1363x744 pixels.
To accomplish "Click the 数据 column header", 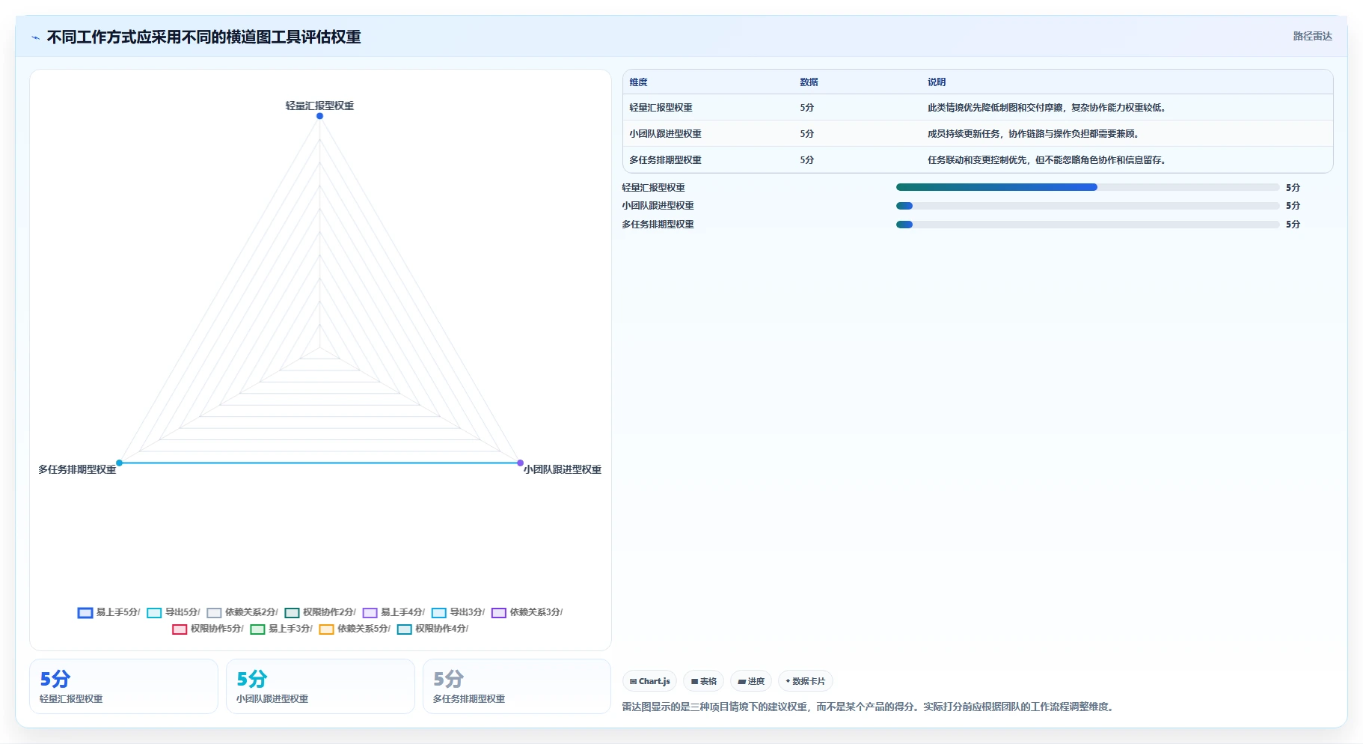I will click(x=809, y=82).
